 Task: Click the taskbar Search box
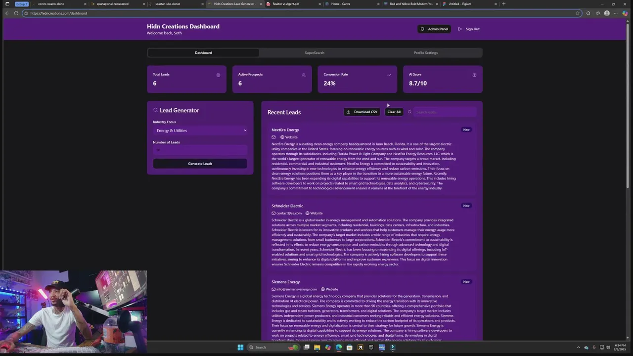coord(274,347)
